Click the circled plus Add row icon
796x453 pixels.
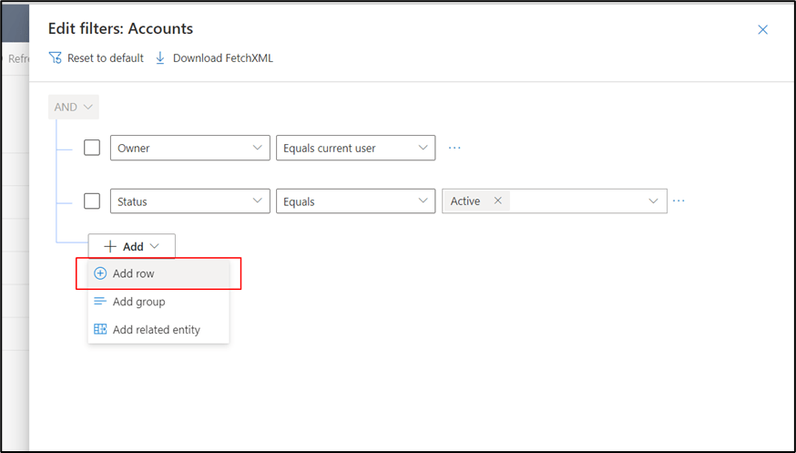100,273
